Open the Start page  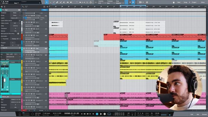[x=179, y=2]
